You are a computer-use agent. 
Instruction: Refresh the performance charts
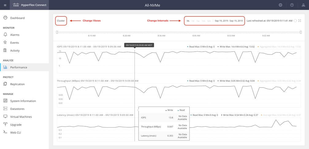coord(295,21)
